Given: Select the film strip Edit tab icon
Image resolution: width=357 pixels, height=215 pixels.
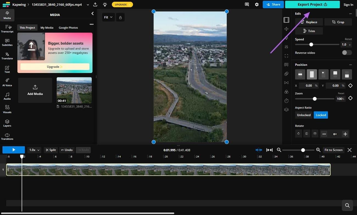Looking at the screenshot, I should pos(286,20).
